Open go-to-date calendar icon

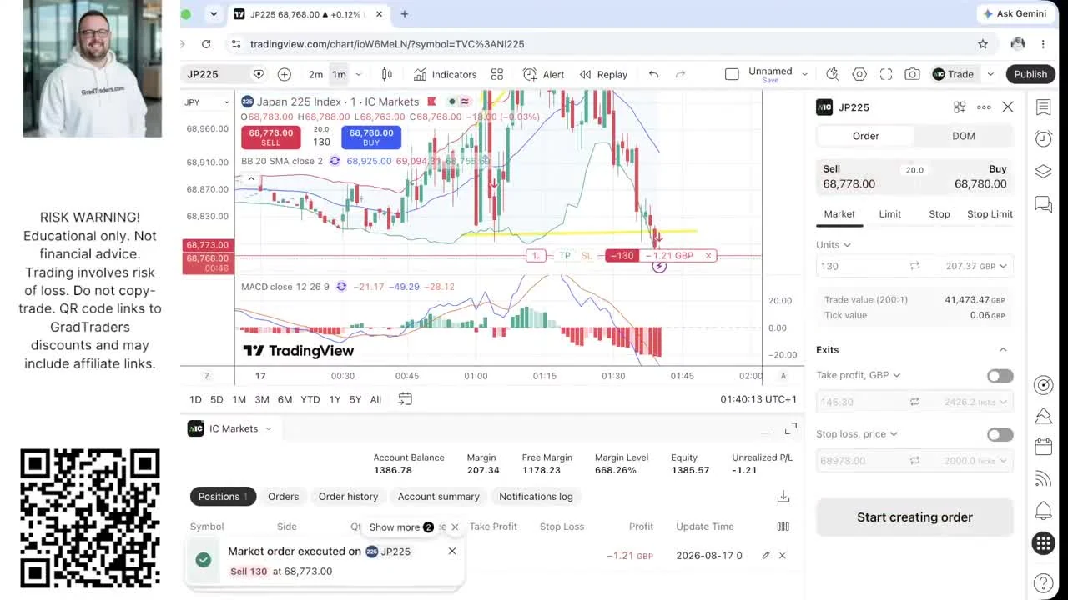[x=405, y=399]
